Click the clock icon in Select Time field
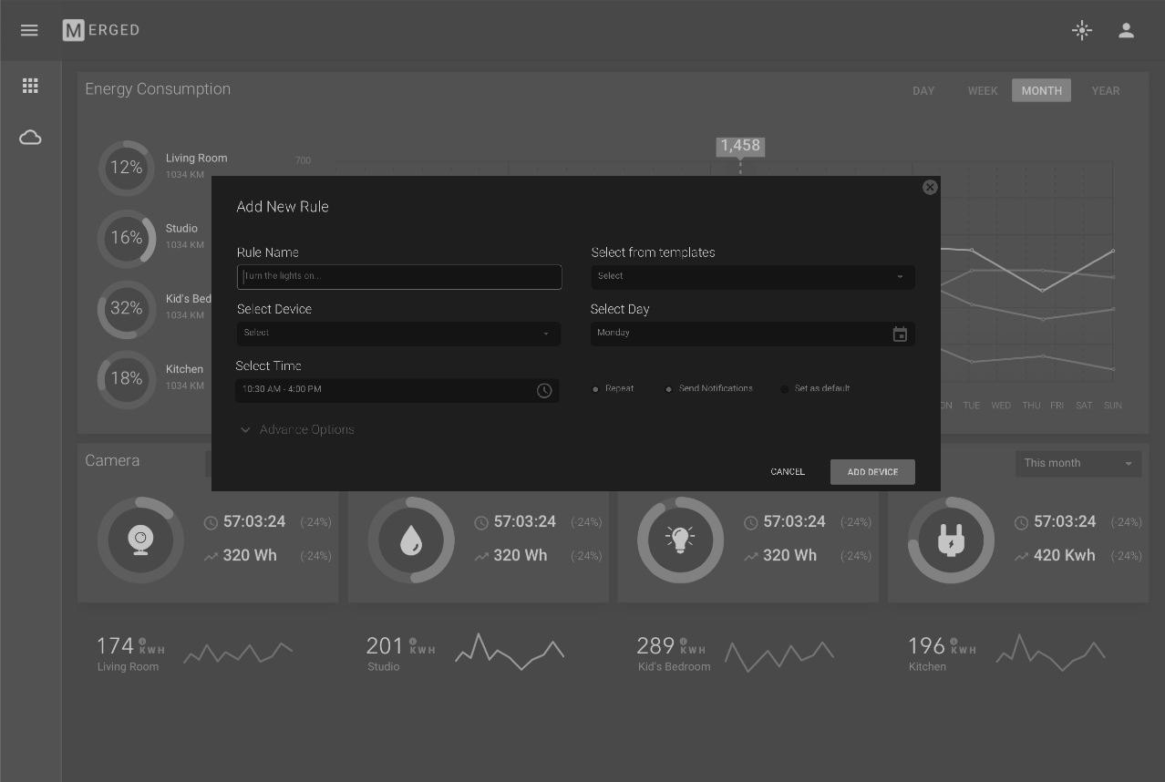This screenshot has height=782, width=1165. point(544,390)
